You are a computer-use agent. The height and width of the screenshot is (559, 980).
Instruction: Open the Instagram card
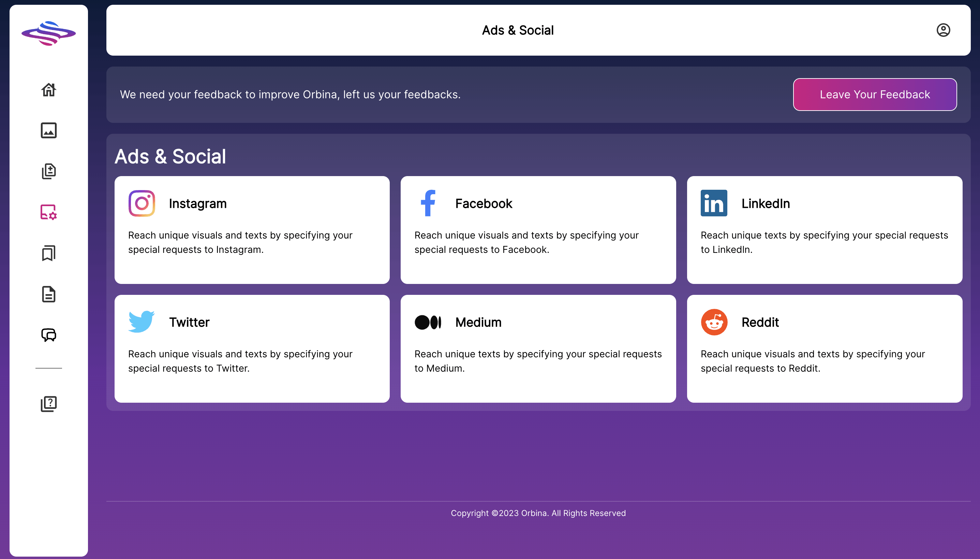(252, 230)
